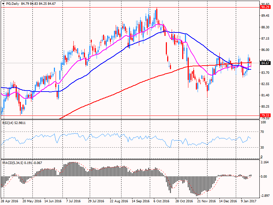Select the MACD(5,34,5) indicator label

[x=22, y=163]
